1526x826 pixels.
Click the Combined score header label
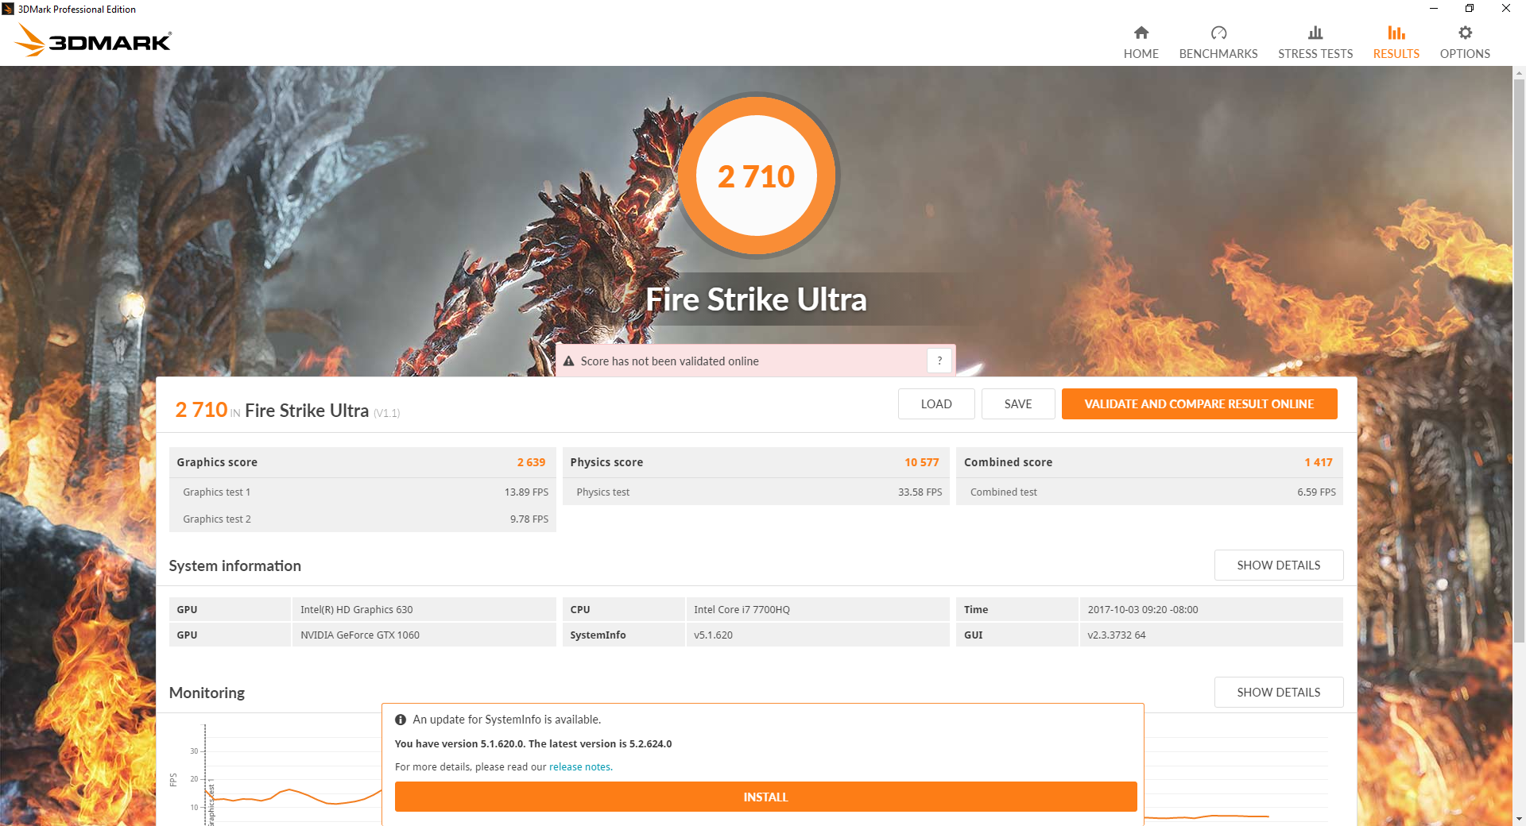(x=1008, y=462)
